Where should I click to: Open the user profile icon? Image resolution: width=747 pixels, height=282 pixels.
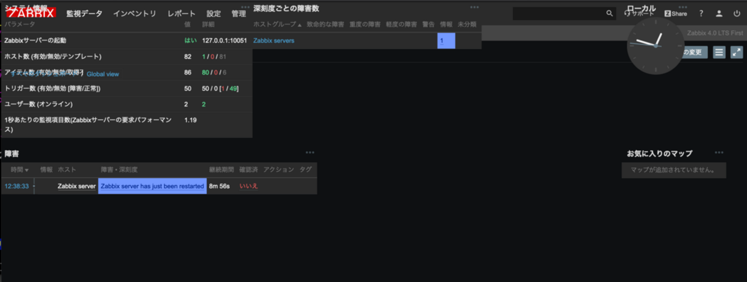click(718, 13)
